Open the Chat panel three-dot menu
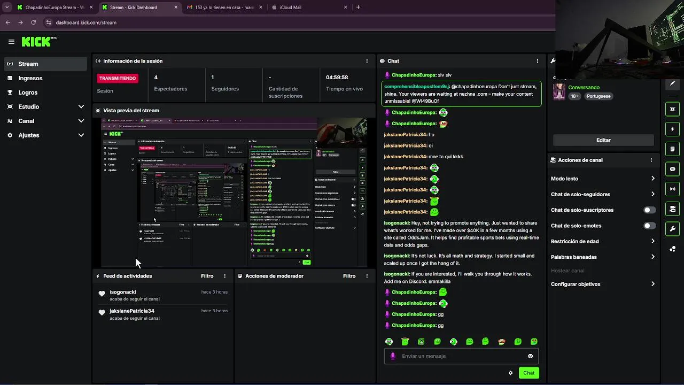The width and height of the screenshot is (684, 385). [537, 61]
